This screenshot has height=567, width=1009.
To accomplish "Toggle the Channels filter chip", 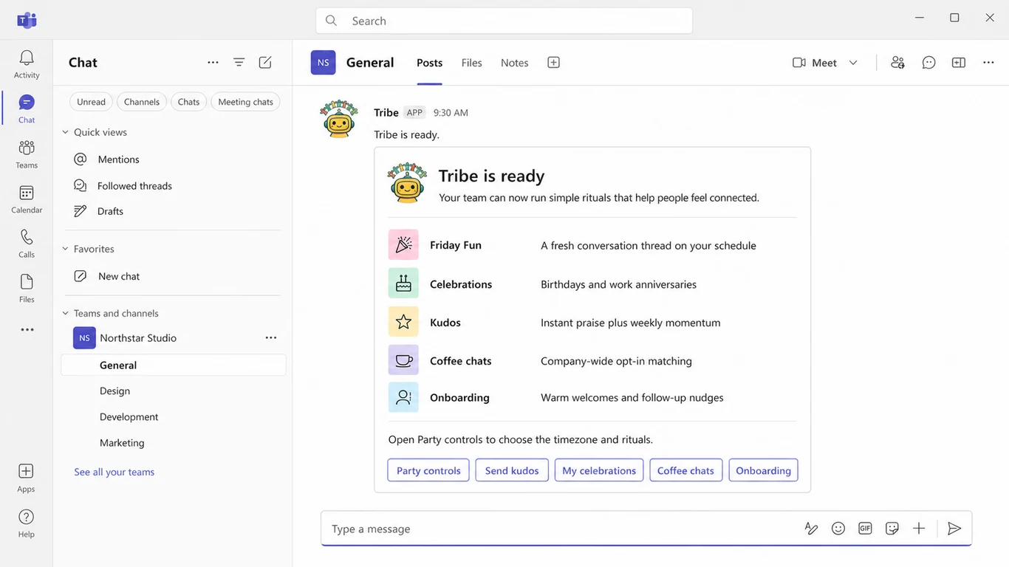I will point(142,102).
